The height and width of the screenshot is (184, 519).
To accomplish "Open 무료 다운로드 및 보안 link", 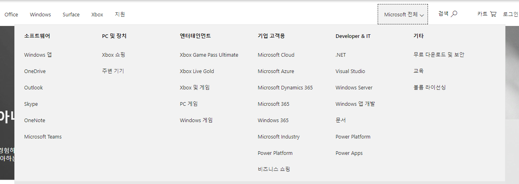I will coord(439,55).
